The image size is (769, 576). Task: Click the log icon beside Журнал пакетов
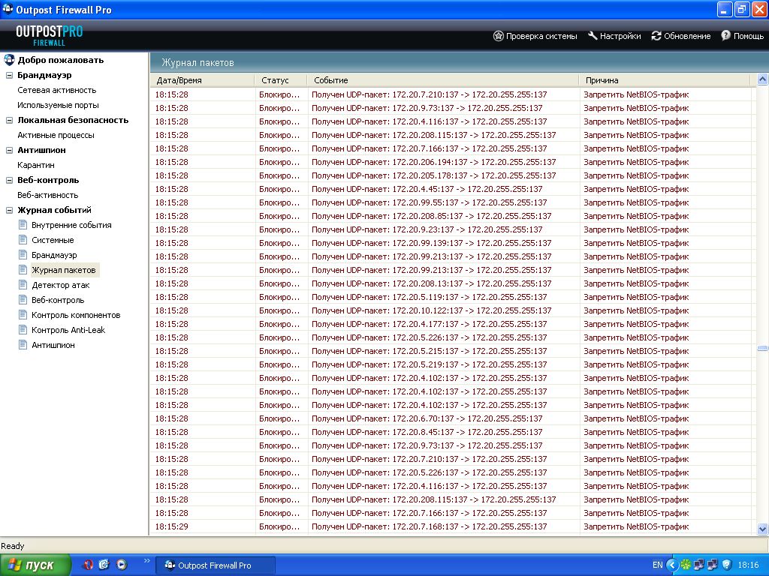tap(23, 270)
